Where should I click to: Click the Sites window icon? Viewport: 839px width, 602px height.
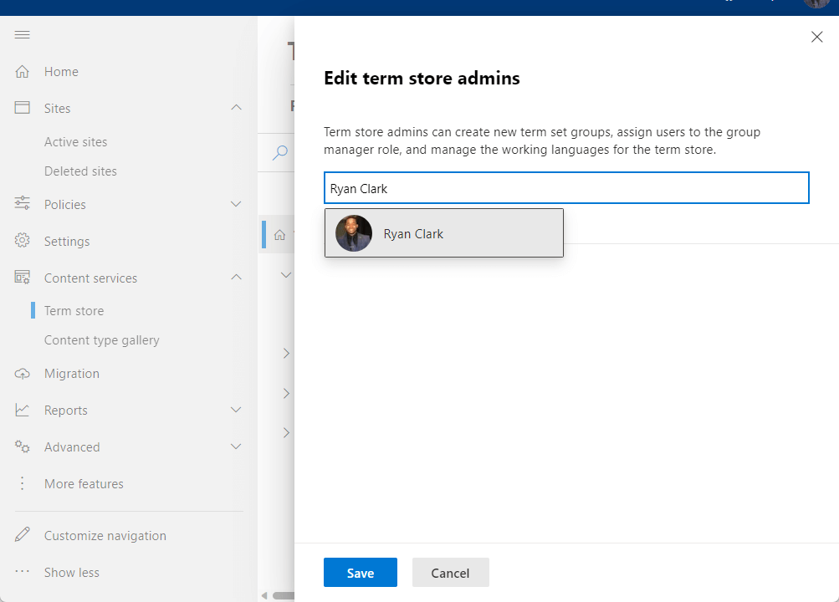pyautogui.click(x=22, y=108)
